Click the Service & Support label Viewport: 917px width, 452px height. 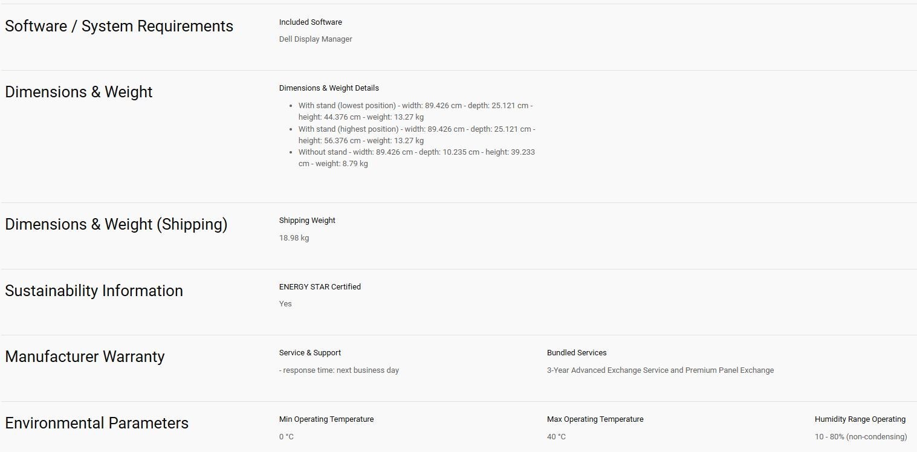click(310, 353)
